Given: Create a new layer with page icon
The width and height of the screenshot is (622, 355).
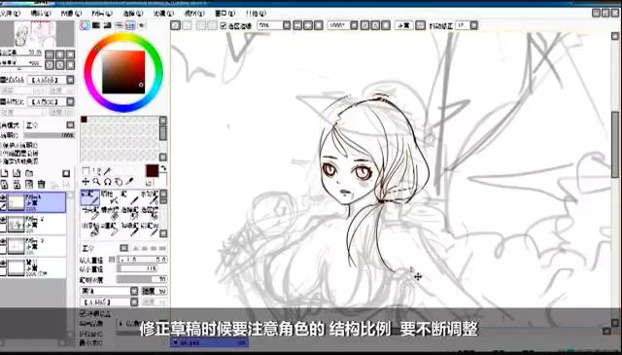Looking at the screenshot, I should click(4, 173).
